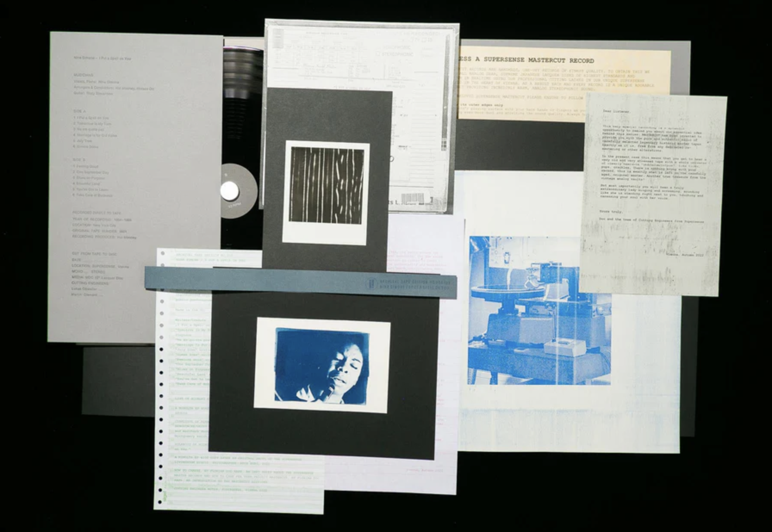This screenshot has width=772, height=532.
Task: Click the "RECORDED DIRECT TO TAPE" heading
Action: [x=97, y=213]
